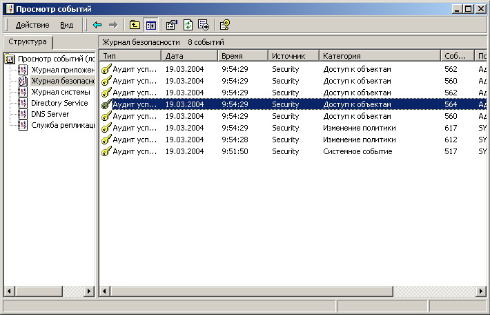This screenshot has width=490, height=315.
Task: Go up one level folder icon
Action: (x=135, y=25)
